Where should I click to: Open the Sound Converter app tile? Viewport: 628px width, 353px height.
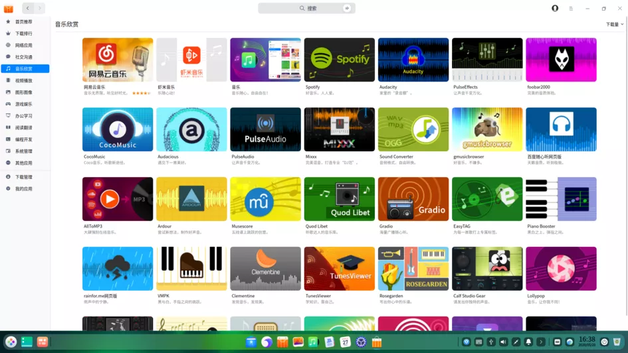pyautogui.click(x=413, y=129)
